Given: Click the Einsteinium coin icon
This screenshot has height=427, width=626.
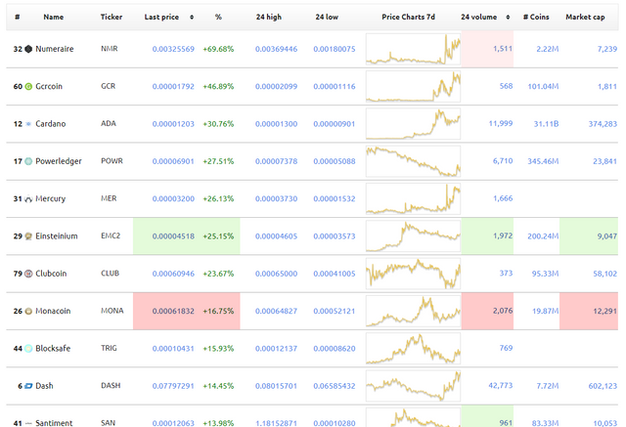Looking at the screenshot, I should coord(28,236).
